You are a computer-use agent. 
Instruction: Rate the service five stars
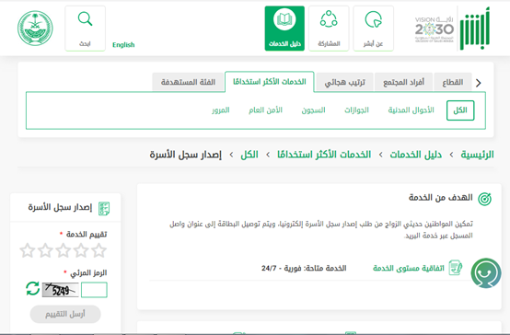click(28, 250)
